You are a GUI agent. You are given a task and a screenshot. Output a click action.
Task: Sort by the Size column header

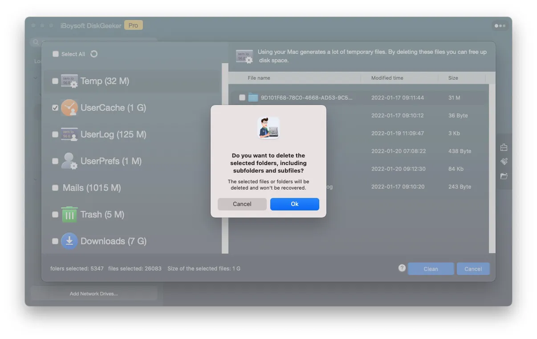(453, 78)
